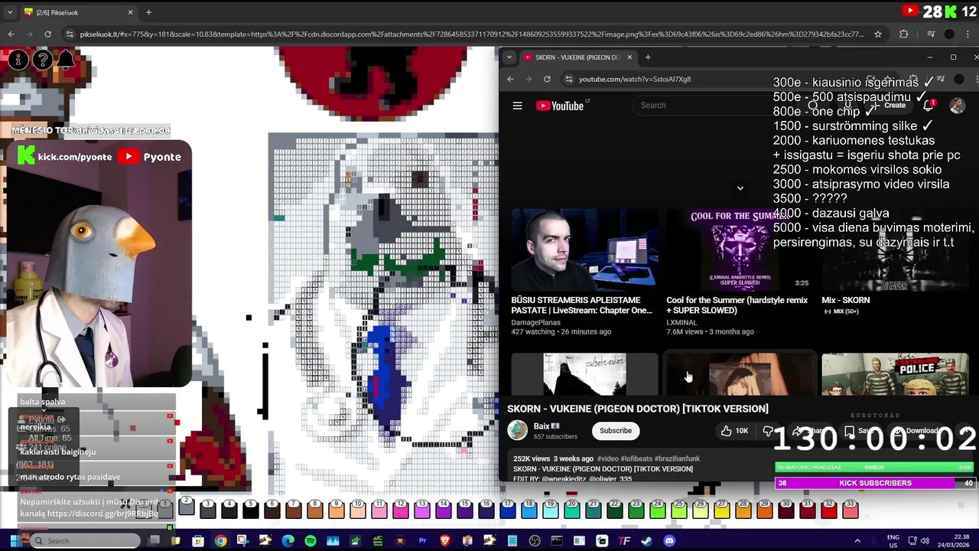Pick color swatch number 32 (red)

point(828,508)
